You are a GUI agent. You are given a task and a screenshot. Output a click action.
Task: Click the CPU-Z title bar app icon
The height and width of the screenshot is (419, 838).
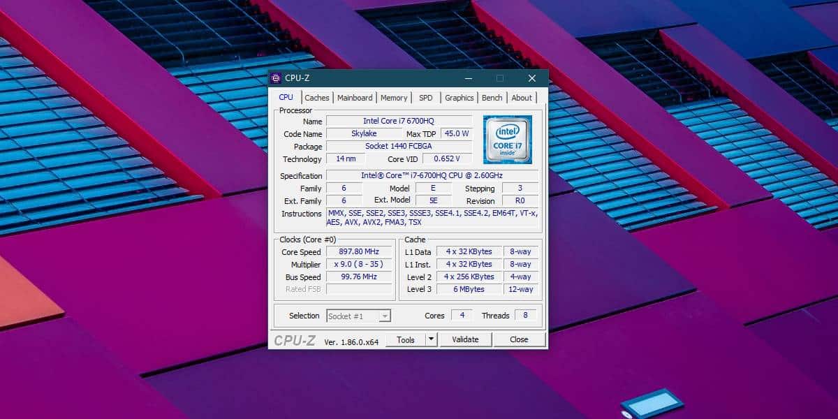click(x=276, y=78)
